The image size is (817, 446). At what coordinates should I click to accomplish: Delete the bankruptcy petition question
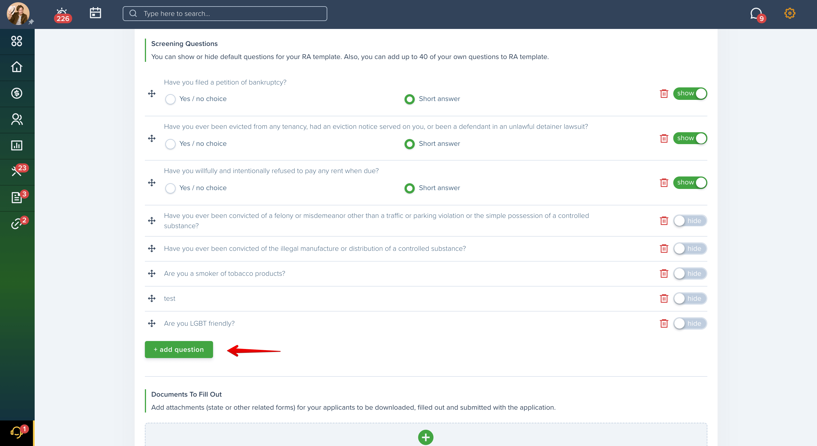pos(664,93)
